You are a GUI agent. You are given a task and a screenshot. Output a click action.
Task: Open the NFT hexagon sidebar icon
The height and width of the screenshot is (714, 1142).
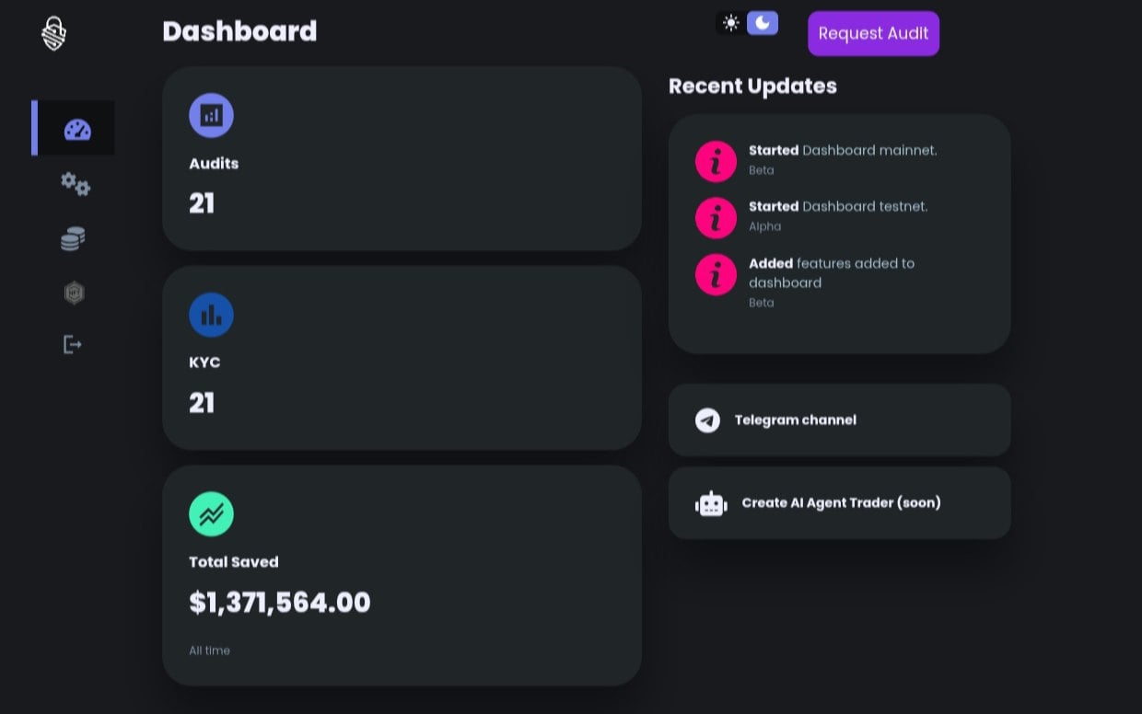[74, 293]
